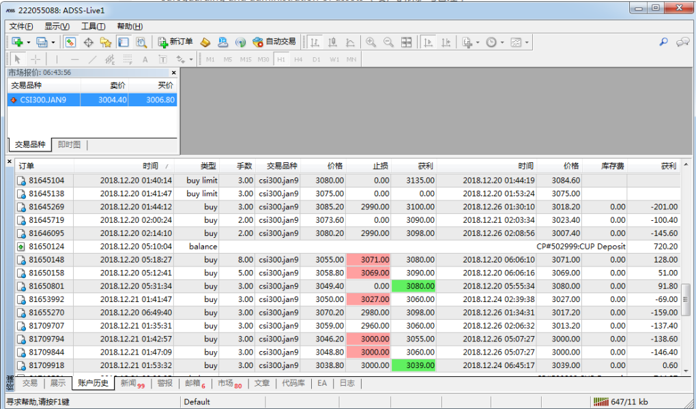Open the search magnifier in toolbar
Viewport: 696px width, 409px height.
click(x=664, y=42)
